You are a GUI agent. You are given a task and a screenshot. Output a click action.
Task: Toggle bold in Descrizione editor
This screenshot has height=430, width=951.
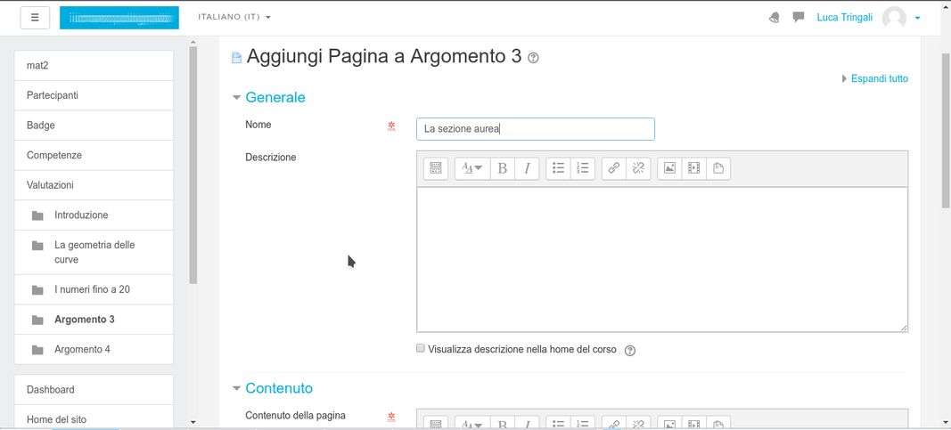click(502, 168)
